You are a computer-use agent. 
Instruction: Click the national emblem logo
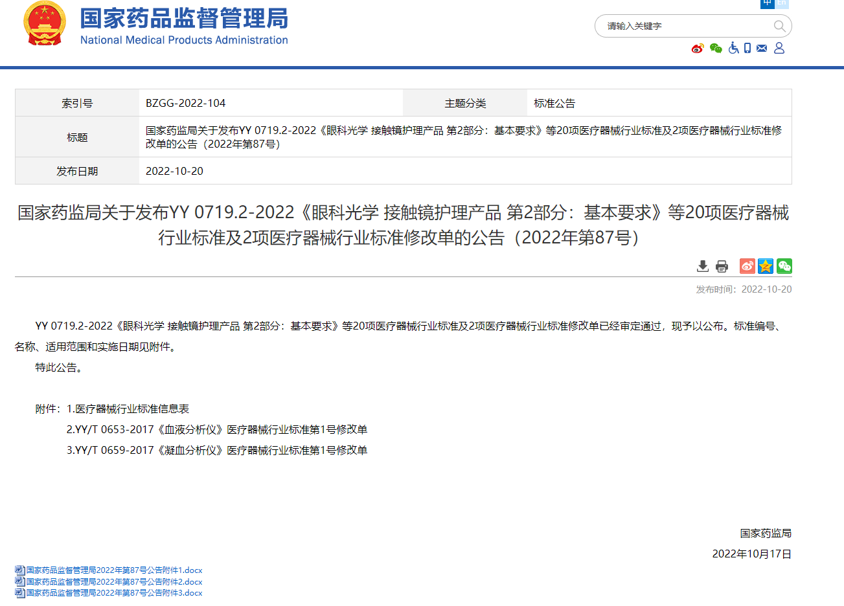(45, 24)
